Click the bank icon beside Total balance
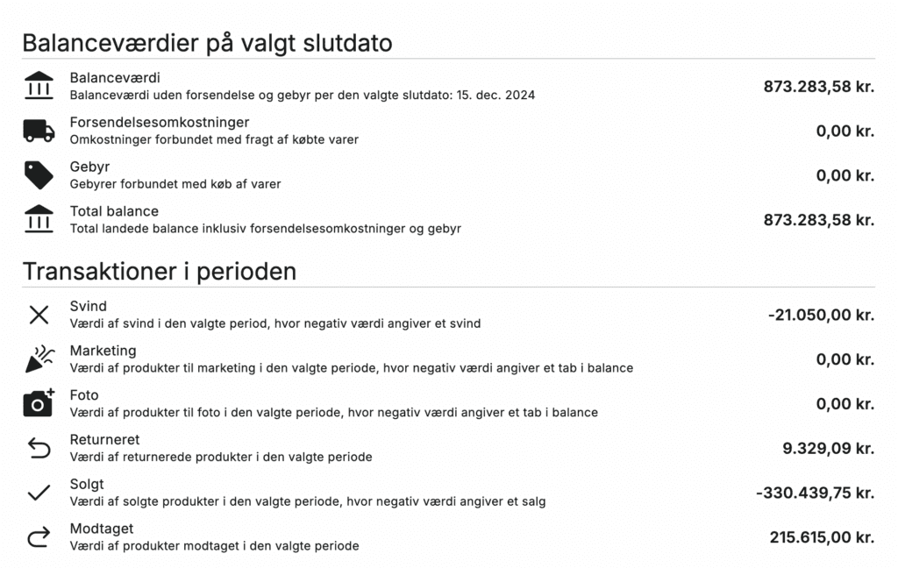The width and height of the screenshot is (898, 568). [39, 219]
